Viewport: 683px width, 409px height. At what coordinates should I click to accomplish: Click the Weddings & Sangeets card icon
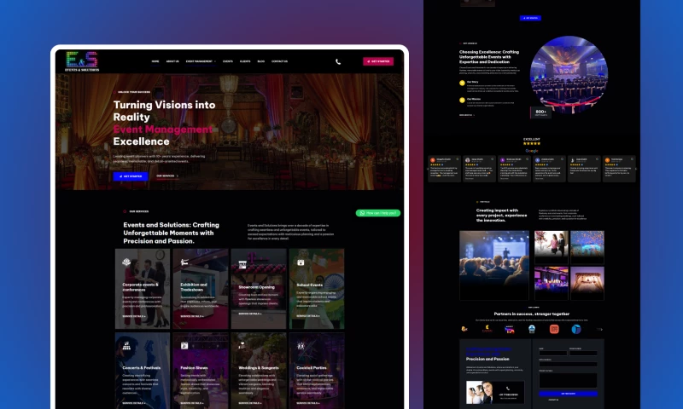(x=242, y=346)
